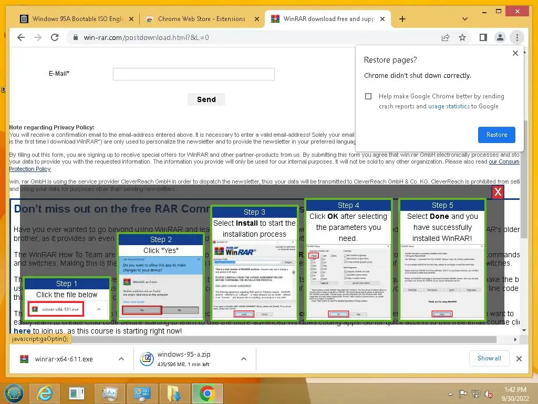The image size is (538, 404).
Task: Click the Step 5 Done thumbnail
Action: [x=442, y=259]
